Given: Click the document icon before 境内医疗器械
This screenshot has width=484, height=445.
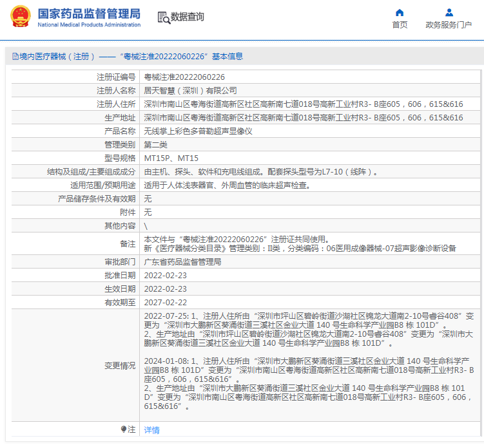Looking at the screenshot, I should pyautogui.click(x=15, y=57).
